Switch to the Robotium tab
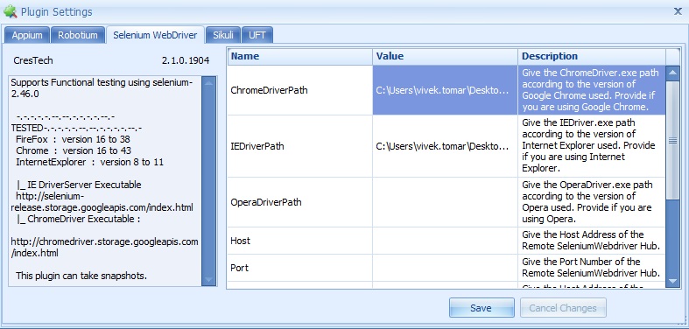This screenshot has height=329, width=689. (78, 35)
